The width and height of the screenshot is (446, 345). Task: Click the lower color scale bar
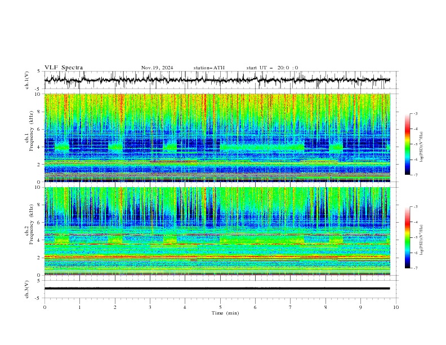[x=407, y=237]
